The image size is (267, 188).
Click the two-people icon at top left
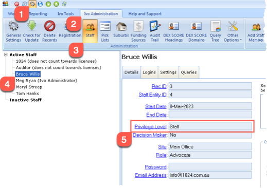[6, 4]
